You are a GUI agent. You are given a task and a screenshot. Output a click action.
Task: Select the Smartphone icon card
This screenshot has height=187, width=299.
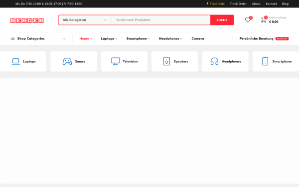point(276,61)
